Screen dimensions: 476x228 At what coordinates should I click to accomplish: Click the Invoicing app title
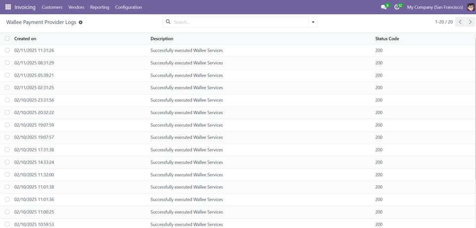25,7
